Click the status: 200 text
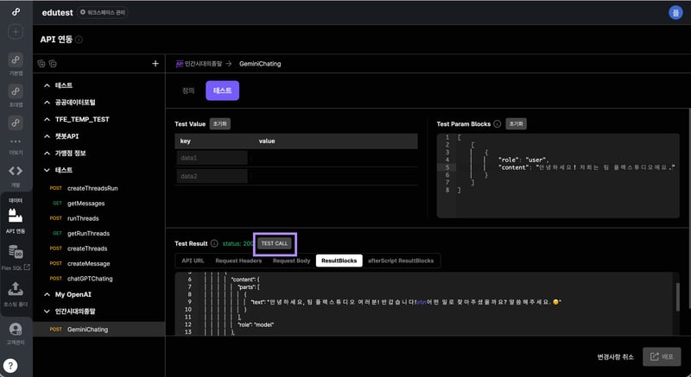The image size is (691, 377). [238, 243]
